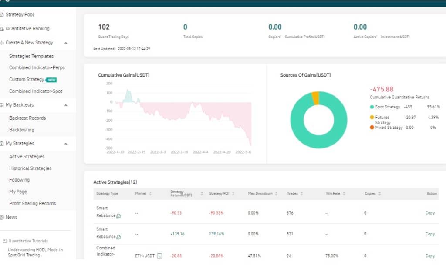The image size is (446, 269).
Task: Open Strategy Pool in sidebar
Action: pos(20,14)
